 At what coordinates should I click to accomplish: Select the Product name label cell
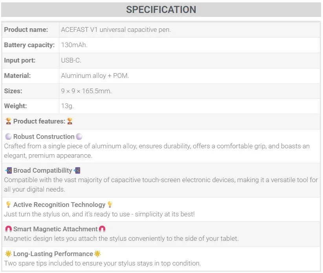tap(31, 30)
